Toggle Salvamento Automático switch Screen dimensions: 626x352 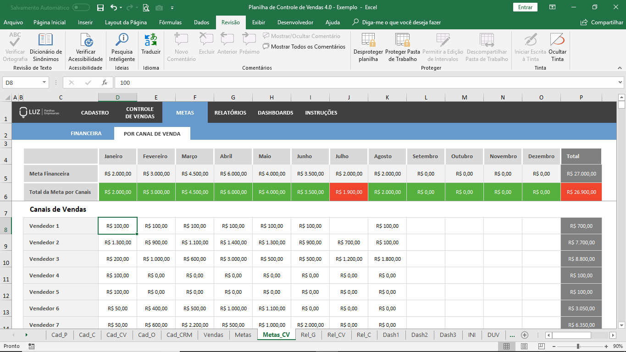[81, 7]
